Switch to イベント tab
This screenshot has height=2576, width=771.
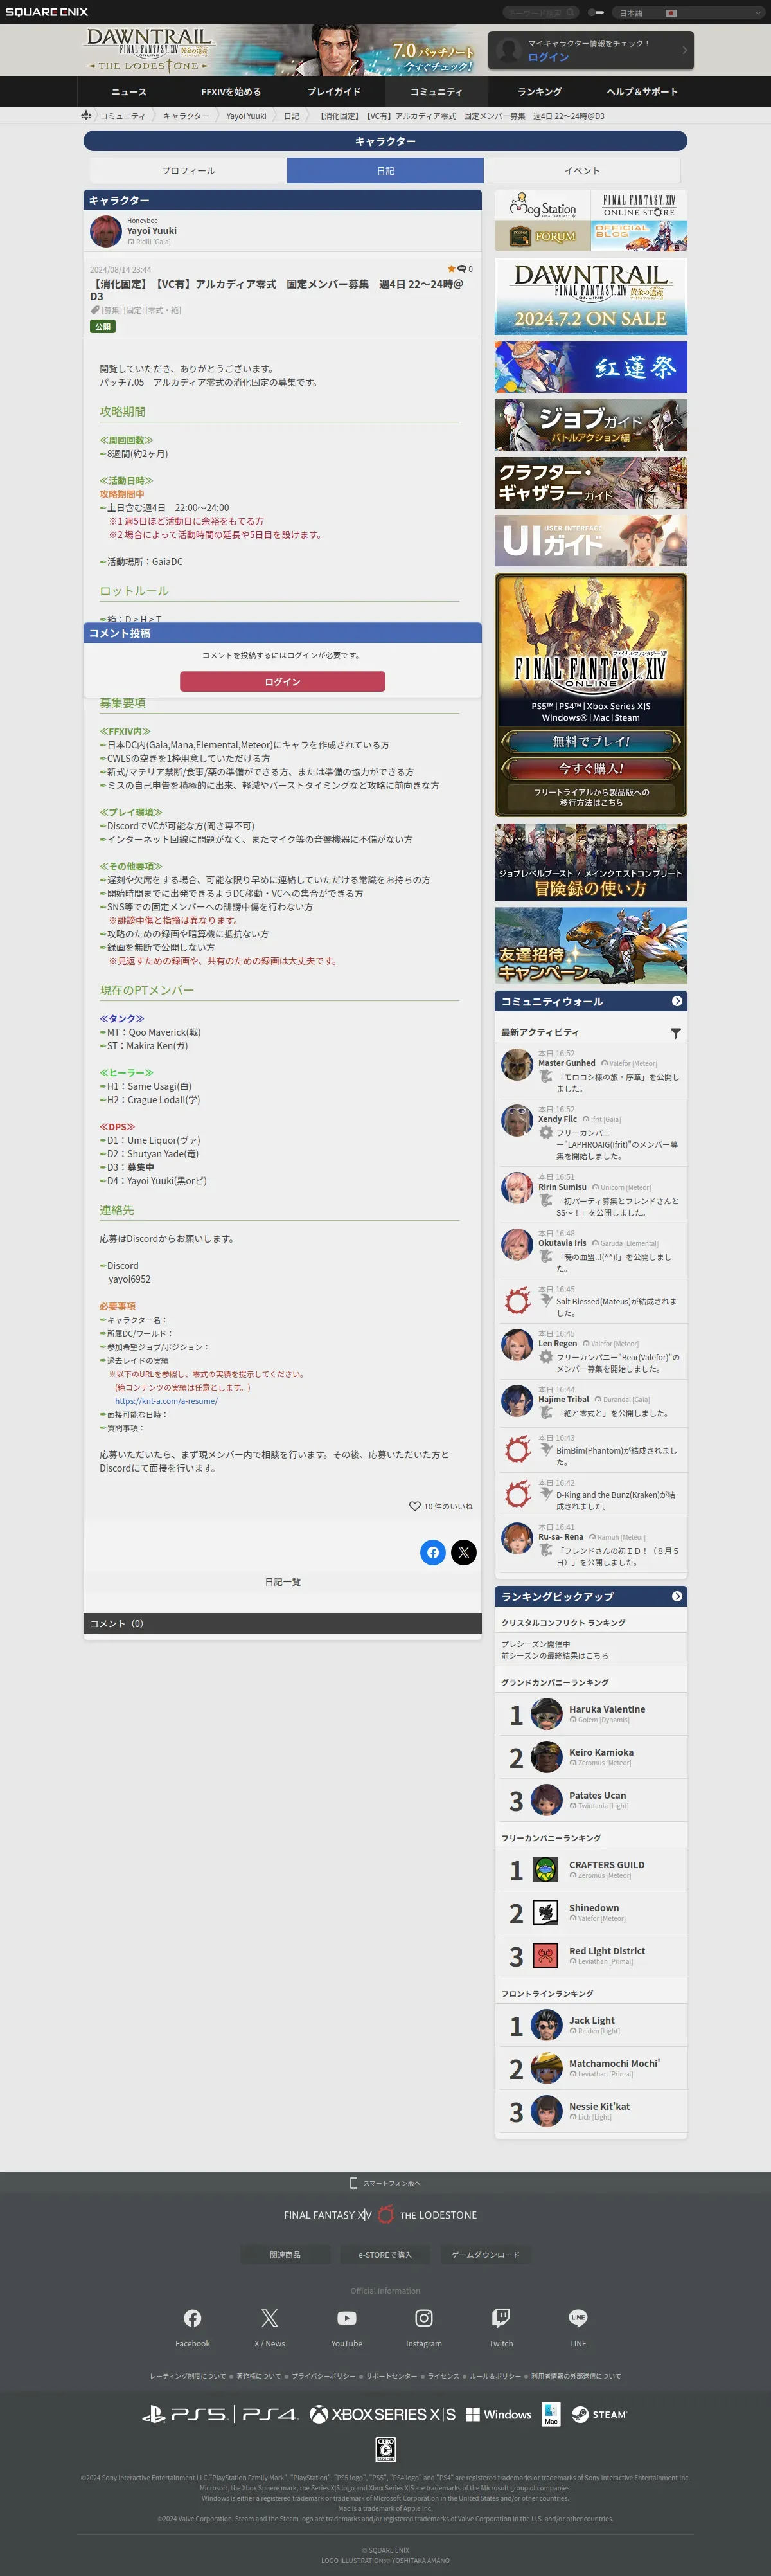click(x=582, y=170)
